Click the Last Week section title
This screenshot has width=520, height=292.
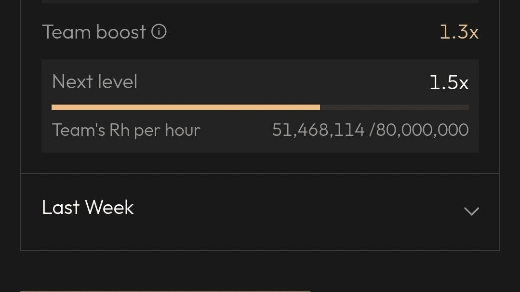(x=88, y=208)
